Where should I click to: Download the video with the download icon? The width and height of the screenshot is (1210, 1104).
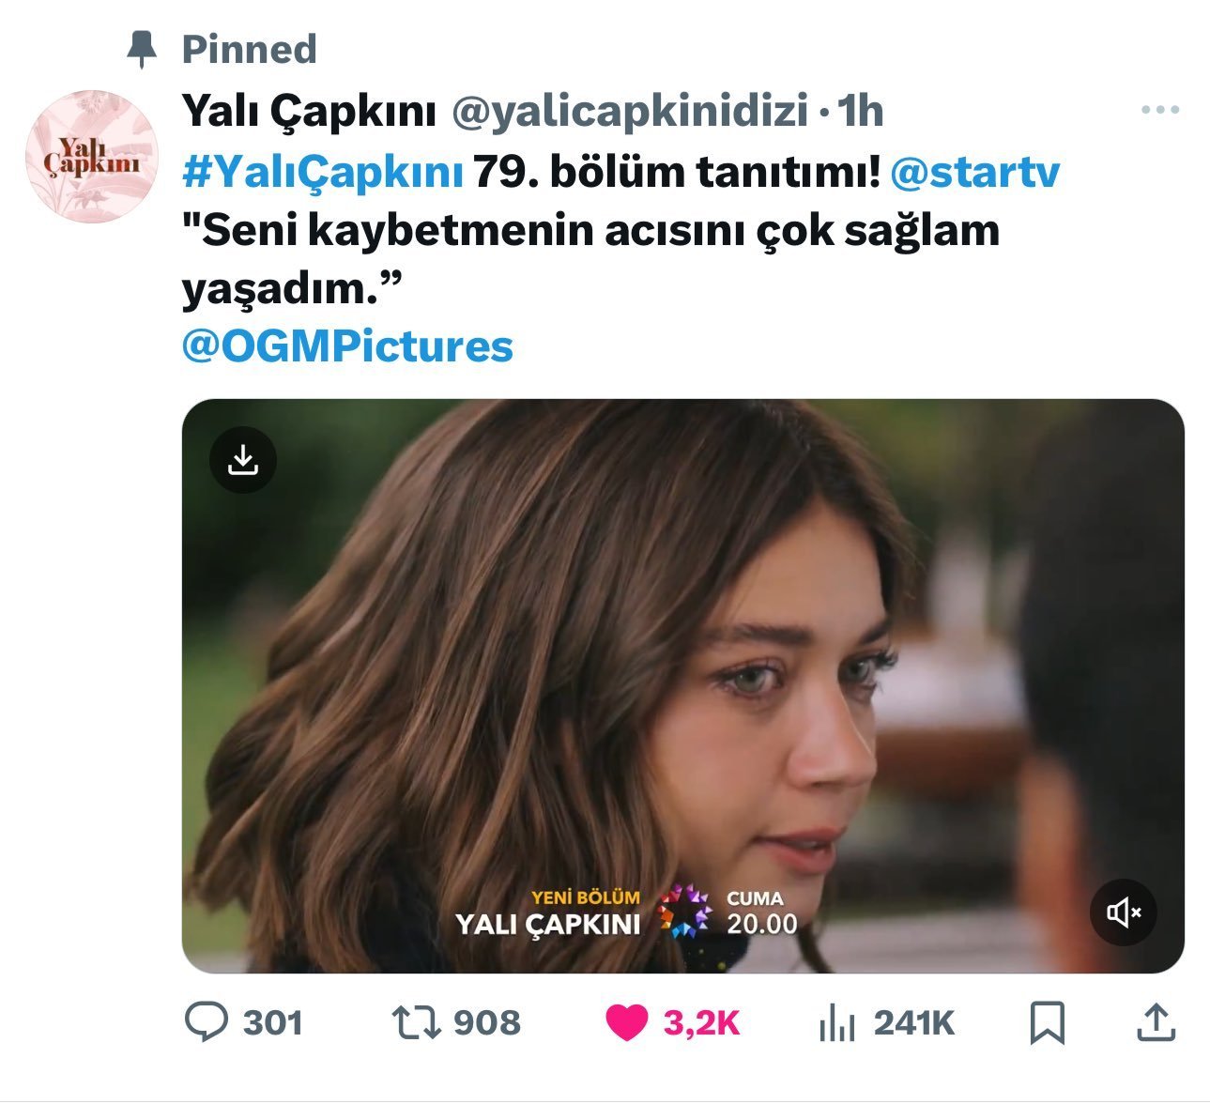pyautogui.click(x=243, y=460)
